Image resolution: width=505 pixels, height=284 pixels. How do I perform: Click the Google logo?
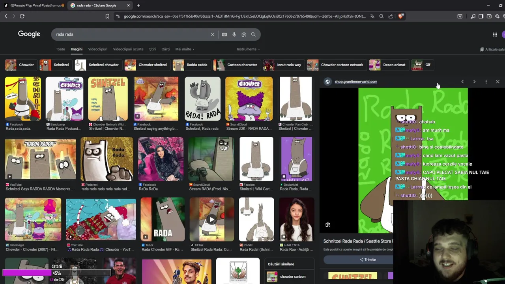pos(29,34)
